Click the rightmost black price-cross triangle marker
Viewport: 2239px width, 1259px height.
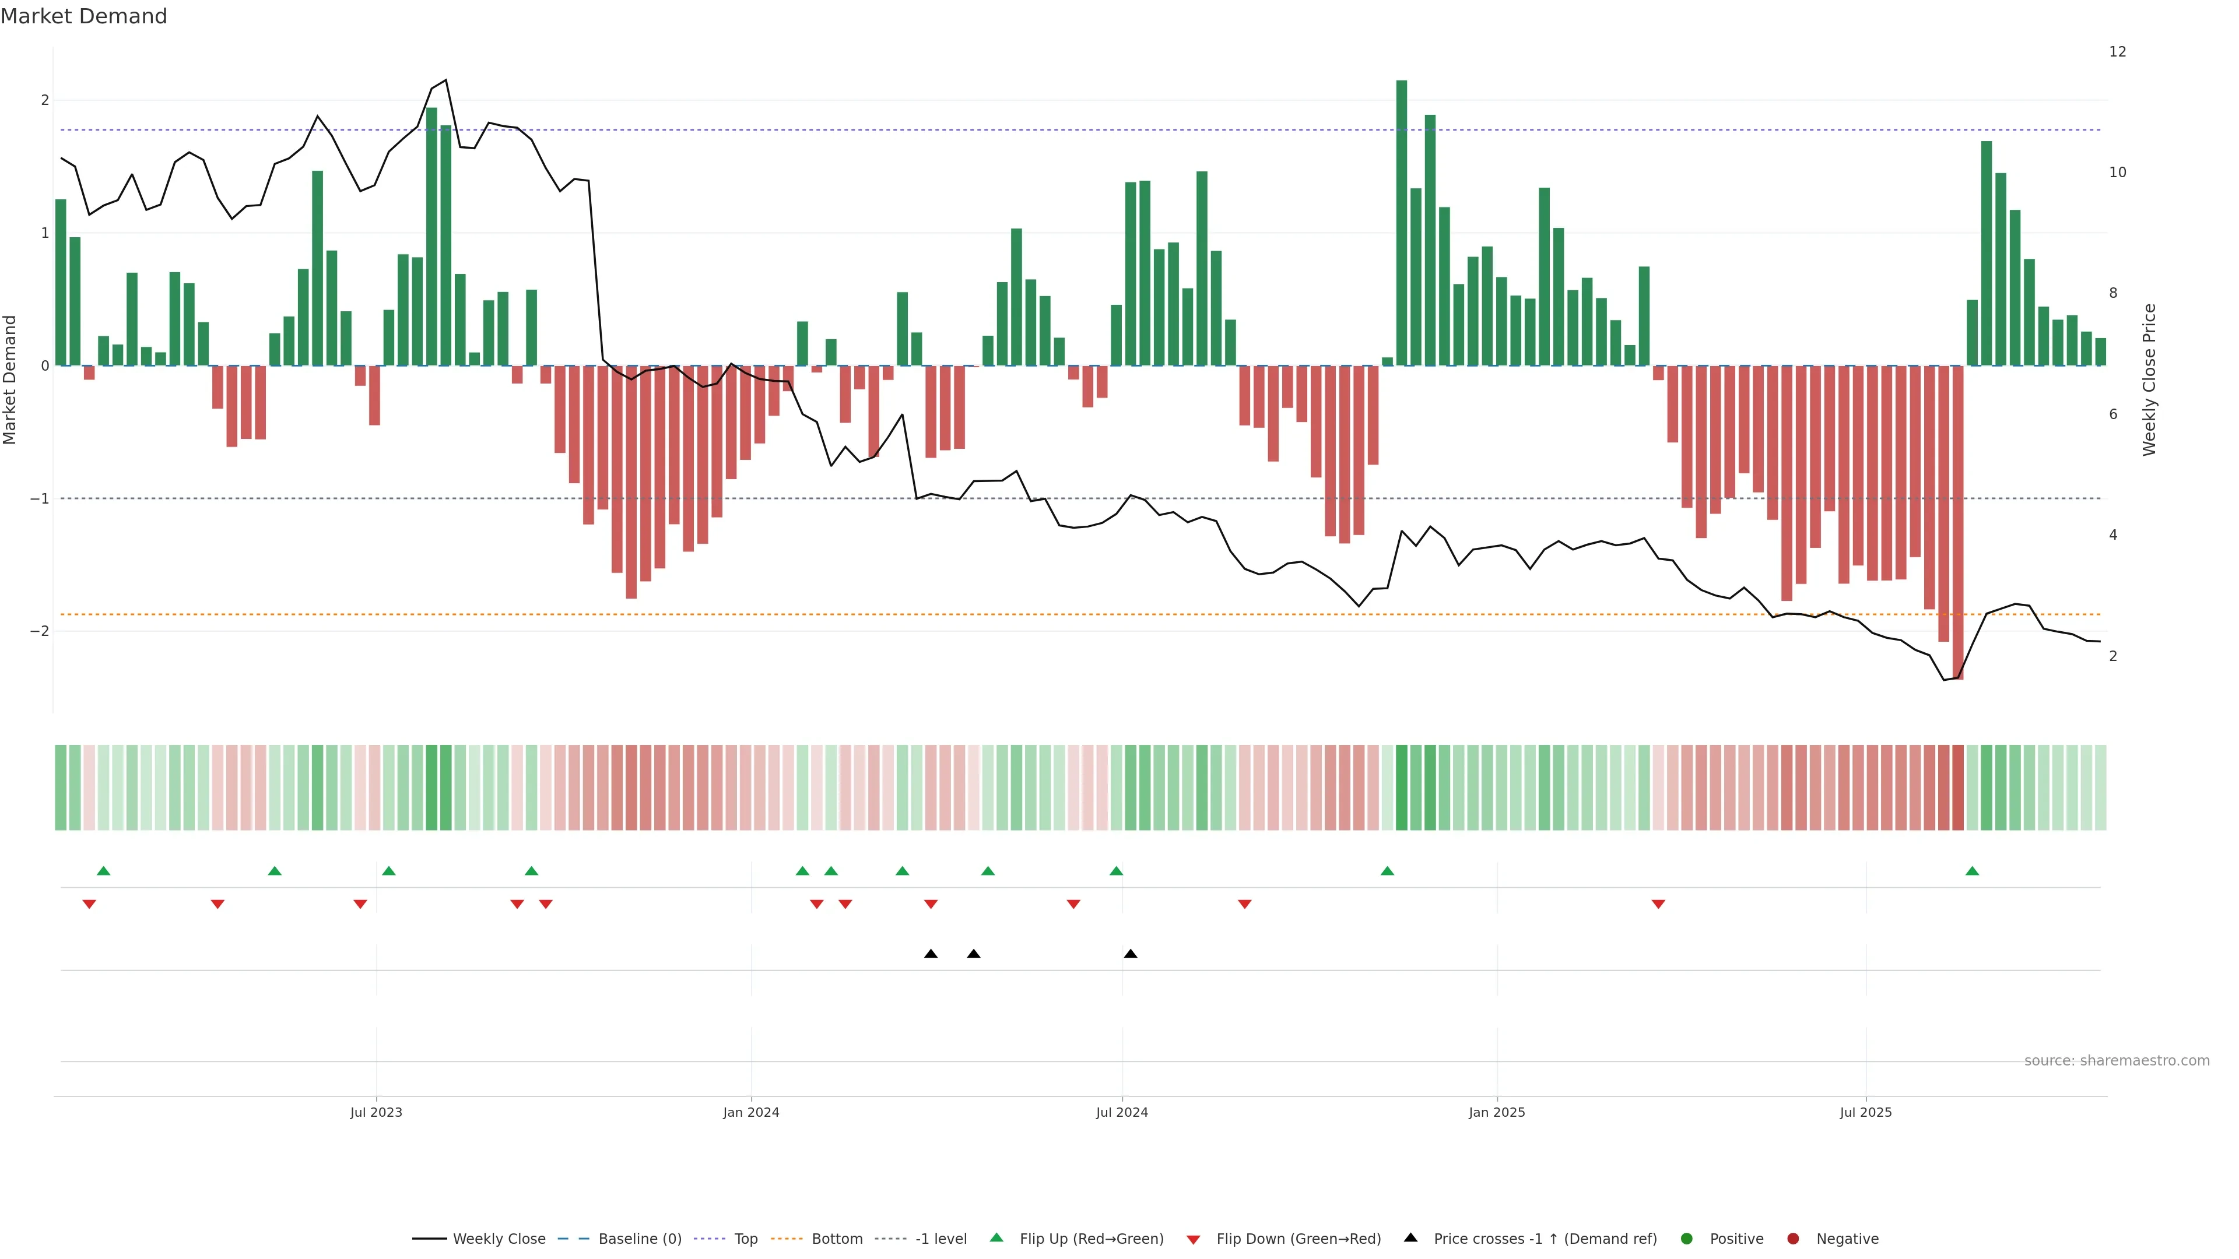click(x=1130, y=953)
